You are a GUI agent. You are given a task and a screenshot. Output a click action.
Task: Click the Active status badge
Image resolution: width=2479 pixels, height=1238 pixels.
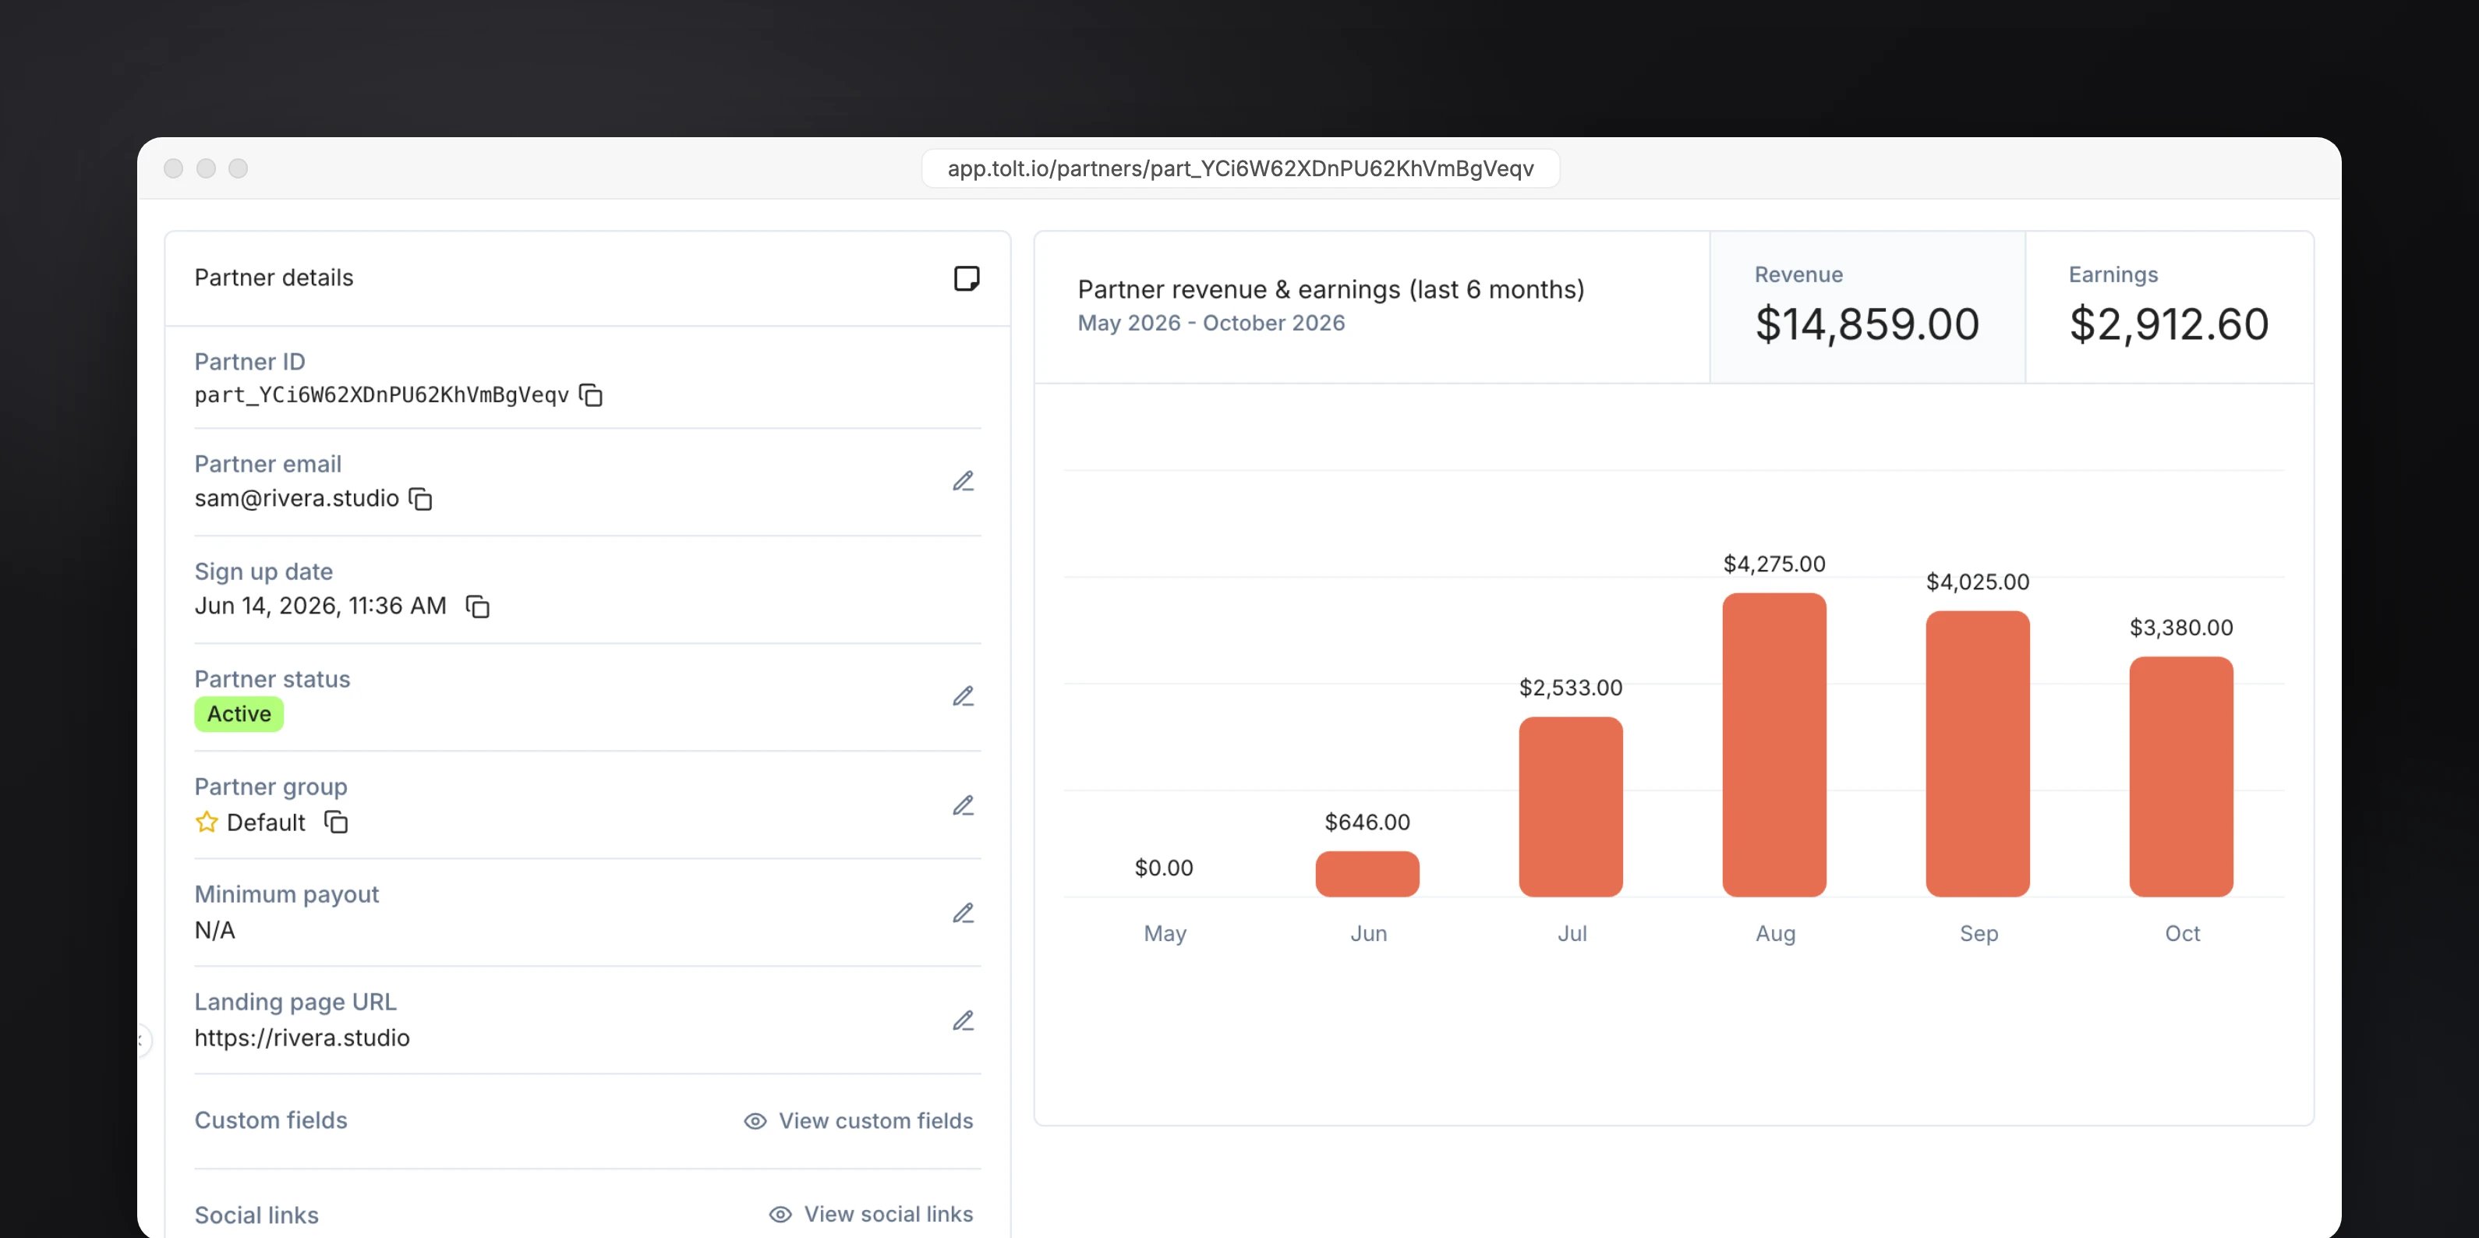click(x=239, y=714)
